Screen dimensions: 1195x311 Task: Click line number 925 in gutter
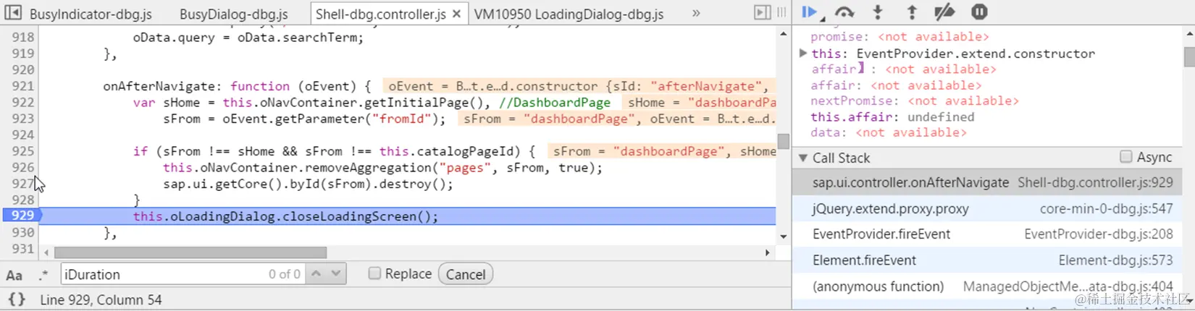coord(22,151)
